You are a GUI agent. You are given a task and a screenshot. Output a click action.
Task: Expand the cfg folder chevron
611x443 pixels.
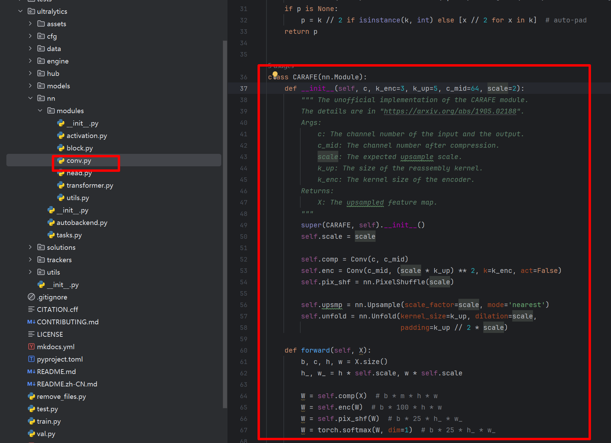pyautogui.click(x=30, y=36)
